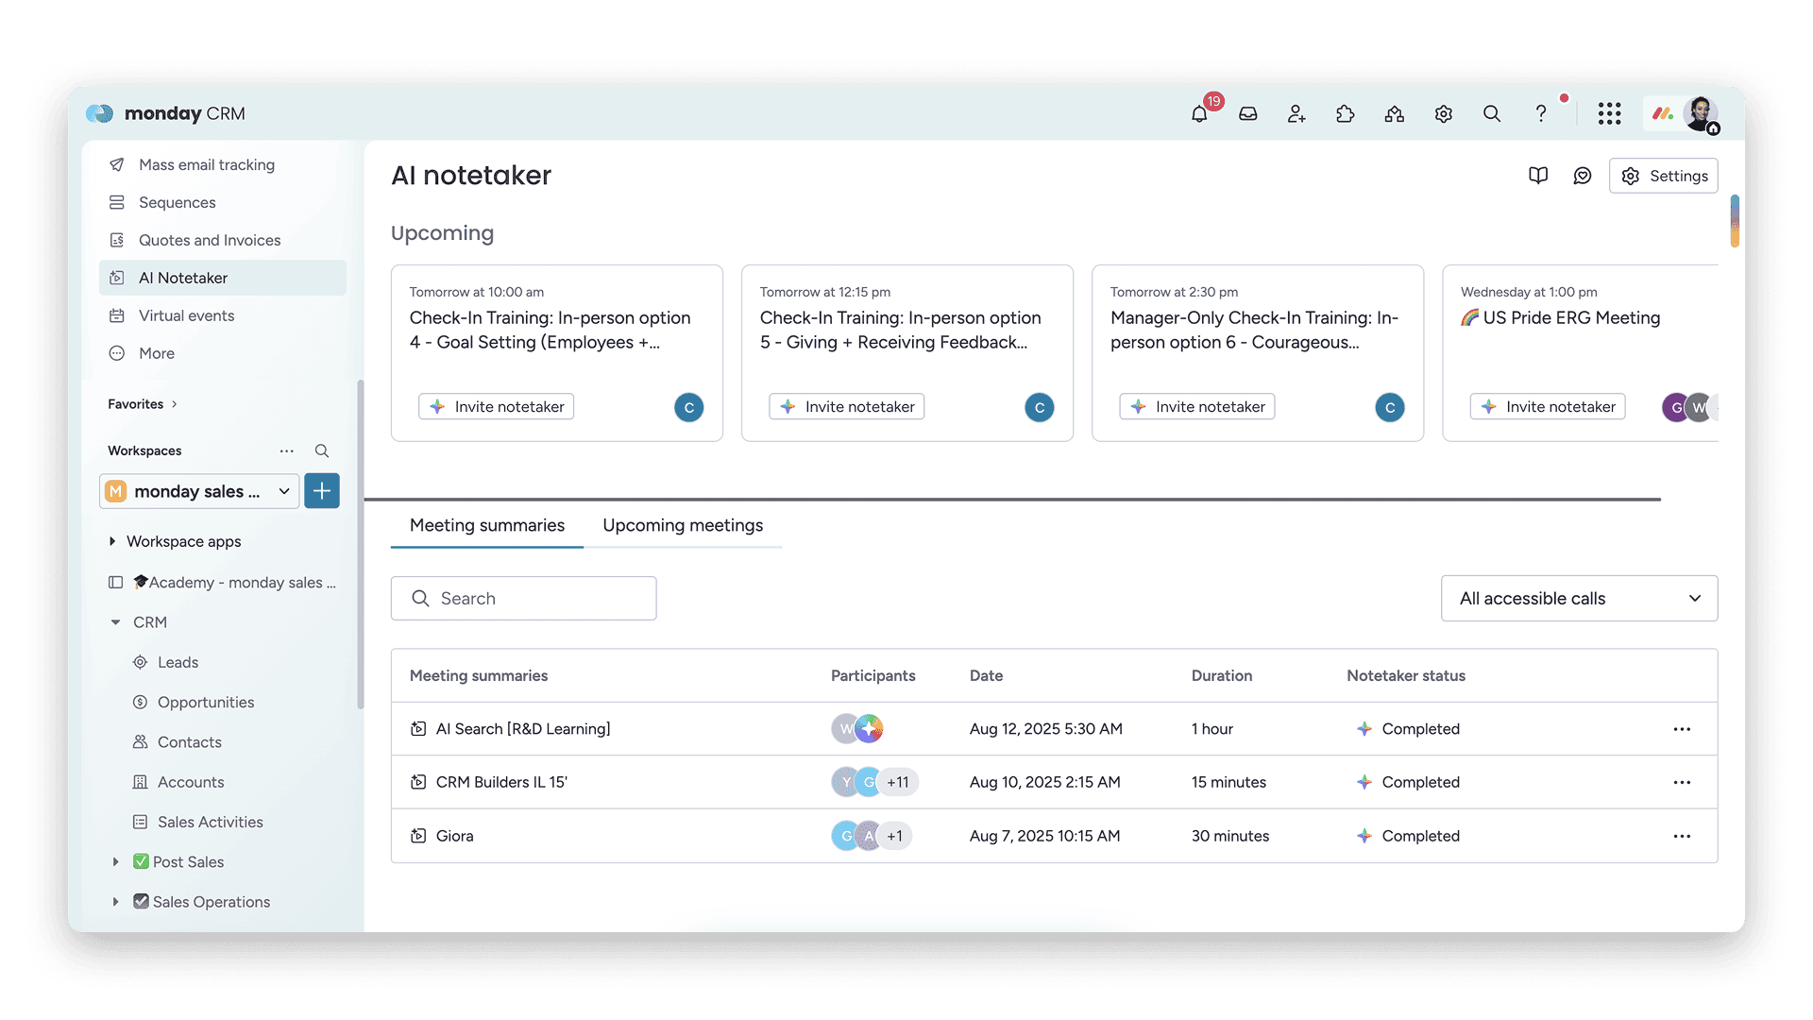The image size is (1813, 1020).
Task: Sort by the Date column header
Action: point(986,676)
